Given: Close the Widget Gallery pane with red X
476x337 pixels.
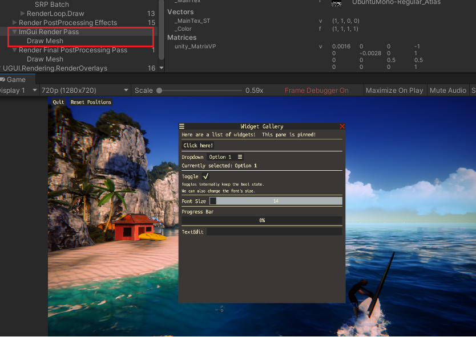Looking at the screenshot, I should [x=342, y=126].
